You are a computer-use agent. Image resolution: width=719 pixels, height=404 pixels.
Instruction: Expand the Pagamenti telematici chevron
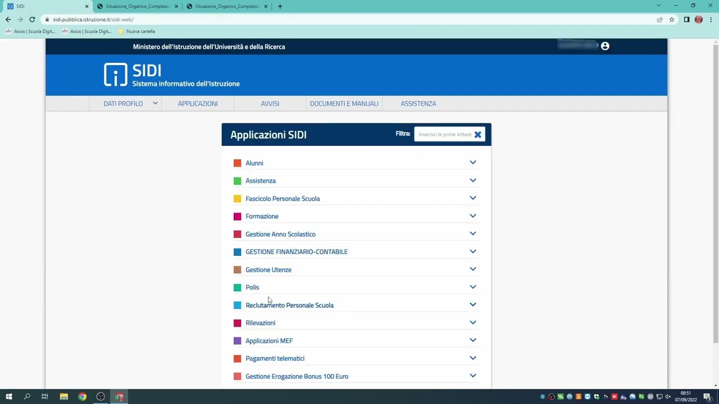click(x=473, y=358)
